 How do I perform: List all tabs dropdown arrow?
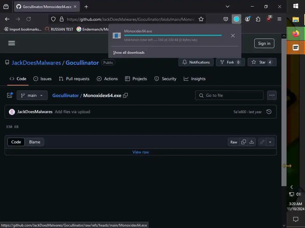(227, 7)
